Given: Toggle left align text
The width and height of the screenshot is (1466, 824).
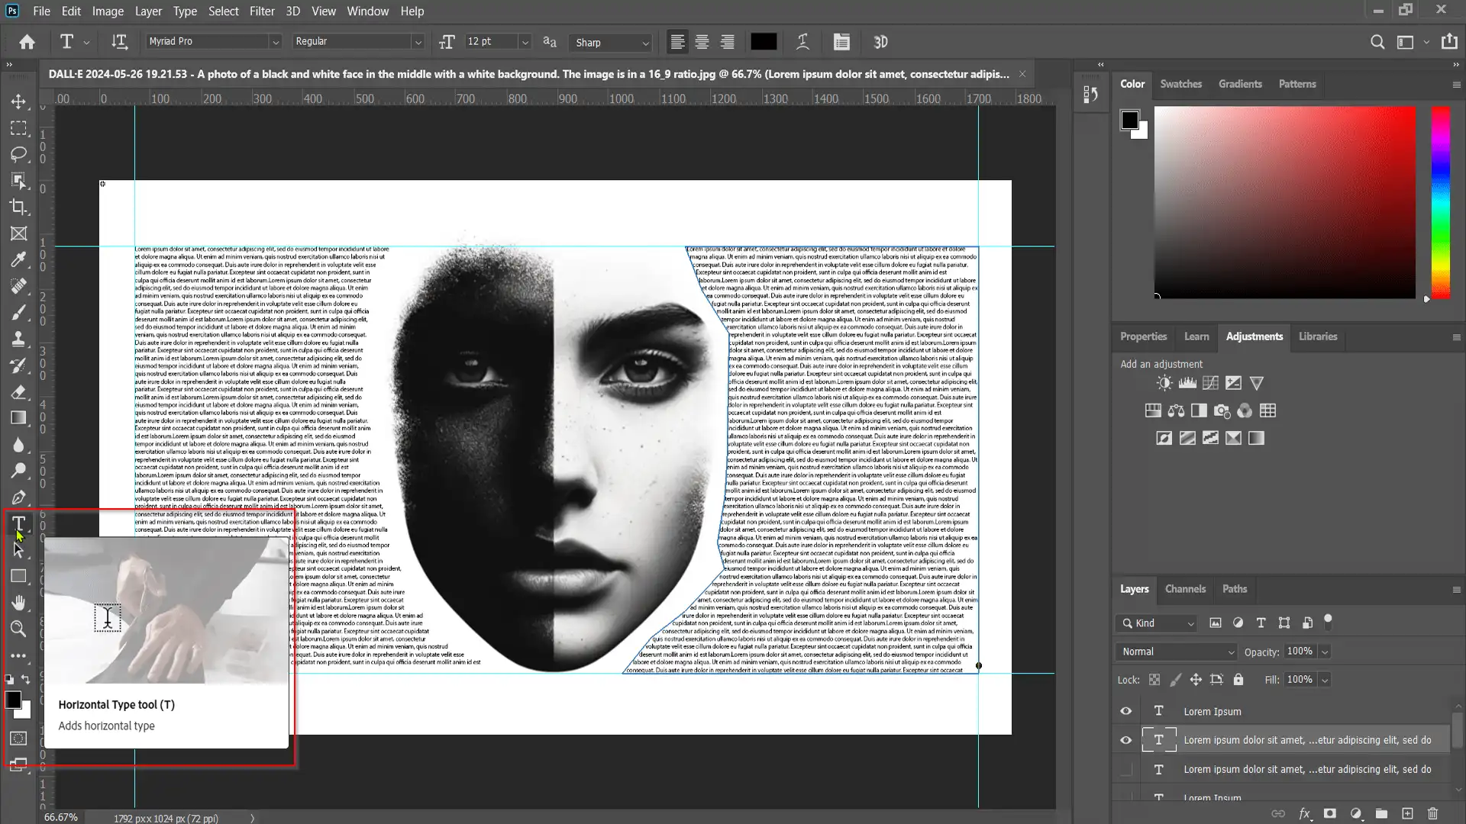Looking at the screenshot, I should coord(676,42).
